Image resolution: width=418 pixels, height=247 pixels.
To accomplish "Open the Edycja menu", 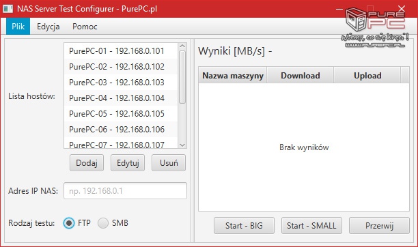I will 48,27.
